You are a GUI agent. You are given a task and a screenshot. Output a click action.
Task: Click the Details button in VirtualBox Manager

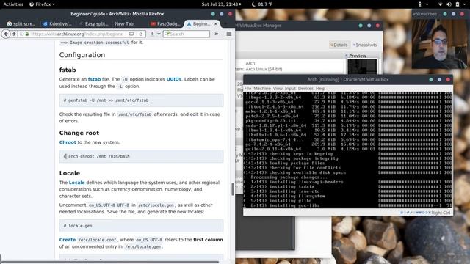click(339, 45)
